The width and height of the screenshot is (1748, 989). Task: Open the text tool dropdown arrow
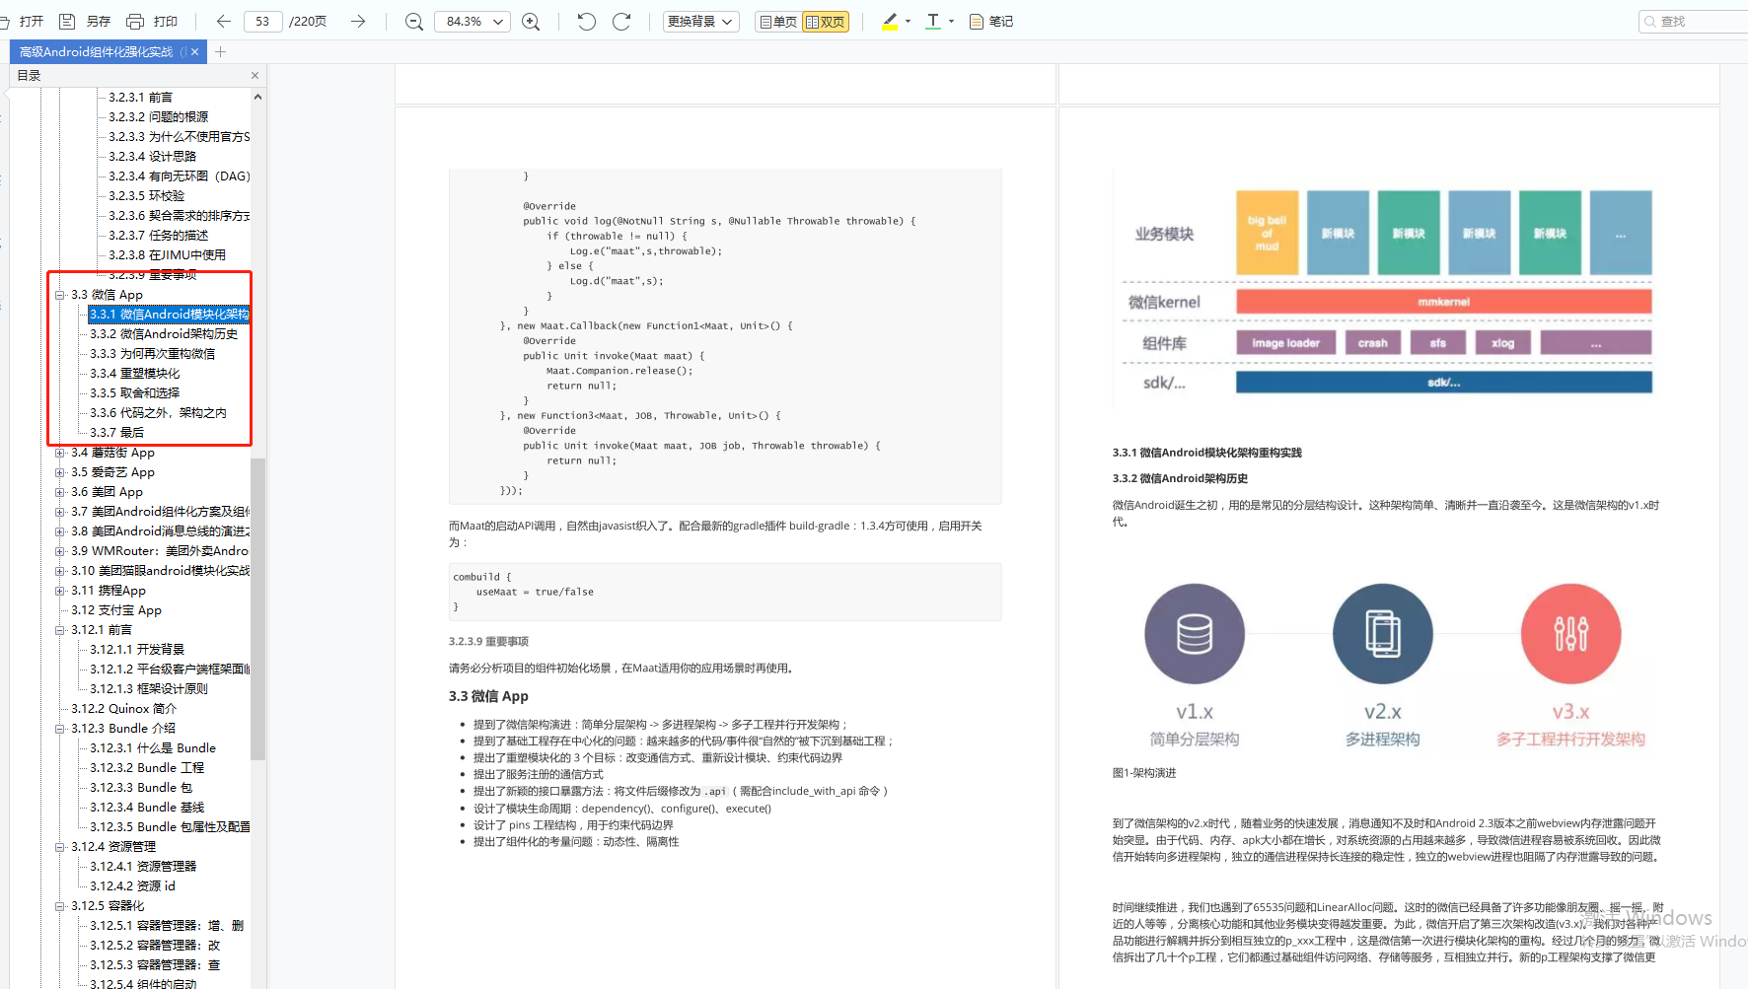pos(951,21)
